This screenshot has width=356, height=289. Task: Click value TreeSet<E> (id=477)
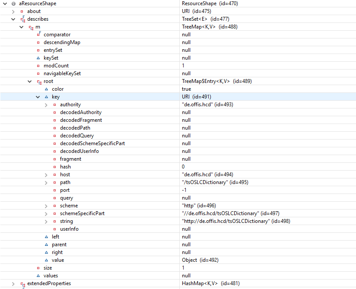point(206,19)
